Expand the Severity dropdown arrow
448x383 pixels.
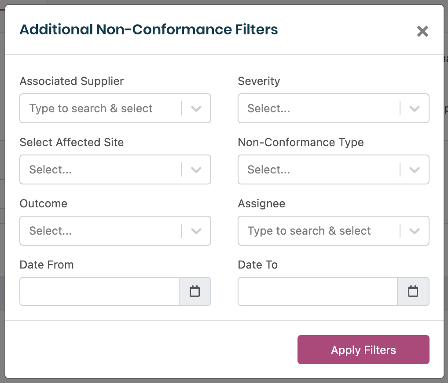(x=415, y=108)
